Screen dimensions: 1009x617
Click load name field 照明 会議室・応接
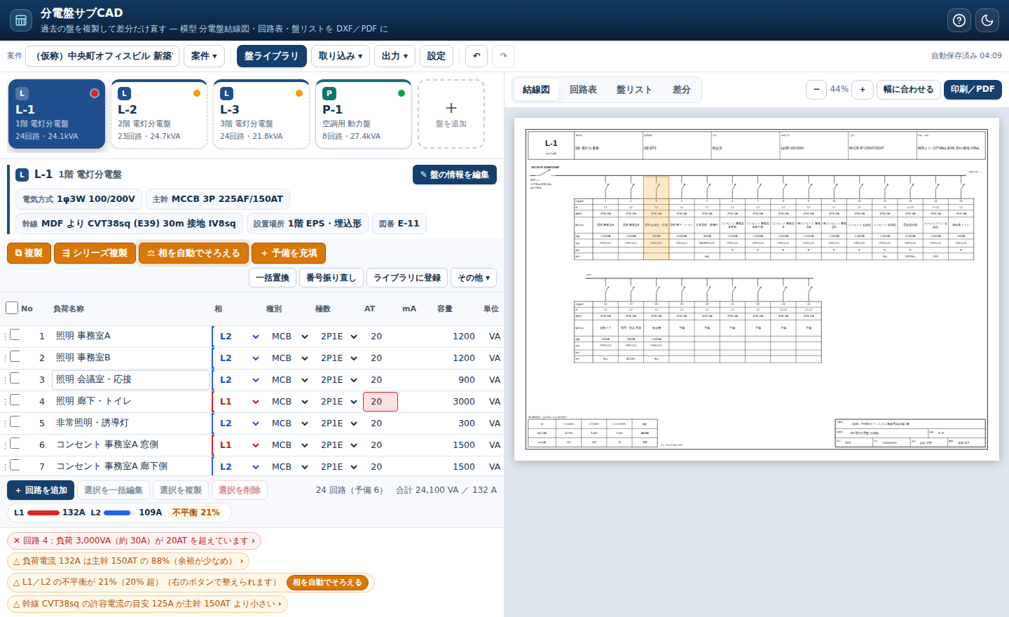pos(131,380)
